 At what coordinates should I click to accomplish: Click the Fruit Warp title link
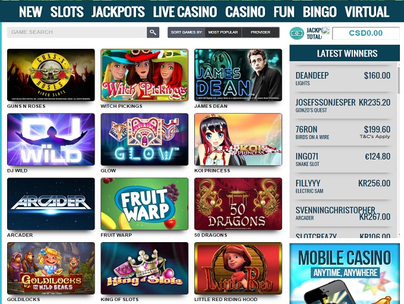(116, 235)
